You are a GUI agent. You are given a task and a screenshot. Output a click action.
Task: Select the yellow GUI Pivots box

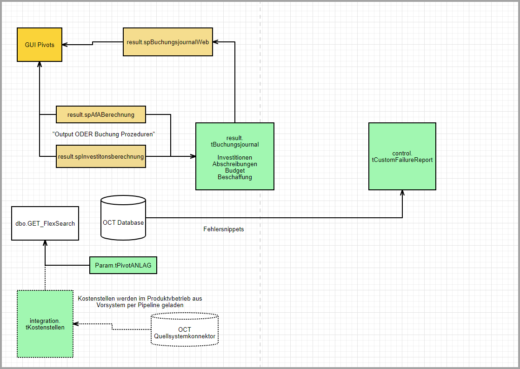pyautogui.click(x=40, y=45)
